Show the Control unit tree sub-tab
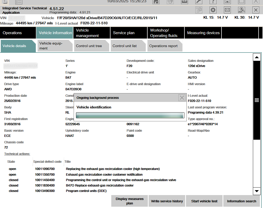The image size is (263, 208). click(91, 46)
